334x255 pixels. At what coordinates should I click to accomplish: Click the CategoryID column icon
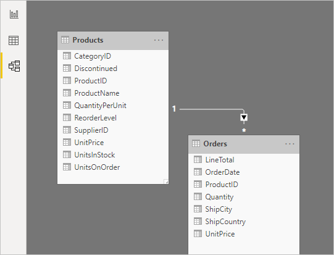click(67, 56)
